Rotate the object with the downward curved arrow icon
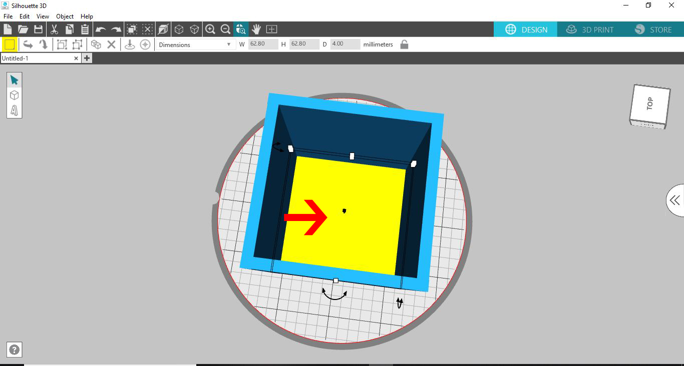Viewport: 684px width, 366px height. coord(44,44)
